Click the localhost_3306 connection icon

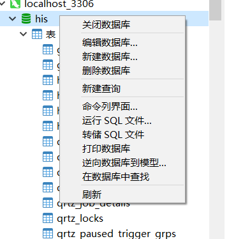(x=15, y=4)
